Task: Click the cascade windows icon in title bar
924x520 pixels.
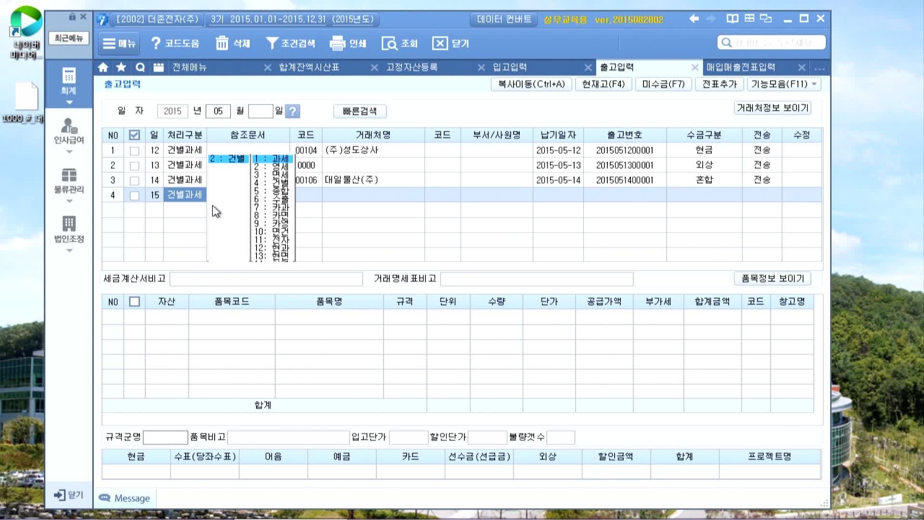Action: click(x=766, y=19)
